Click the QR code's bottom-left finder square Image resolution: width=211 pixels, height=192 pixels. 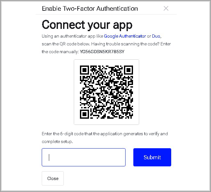84,114
